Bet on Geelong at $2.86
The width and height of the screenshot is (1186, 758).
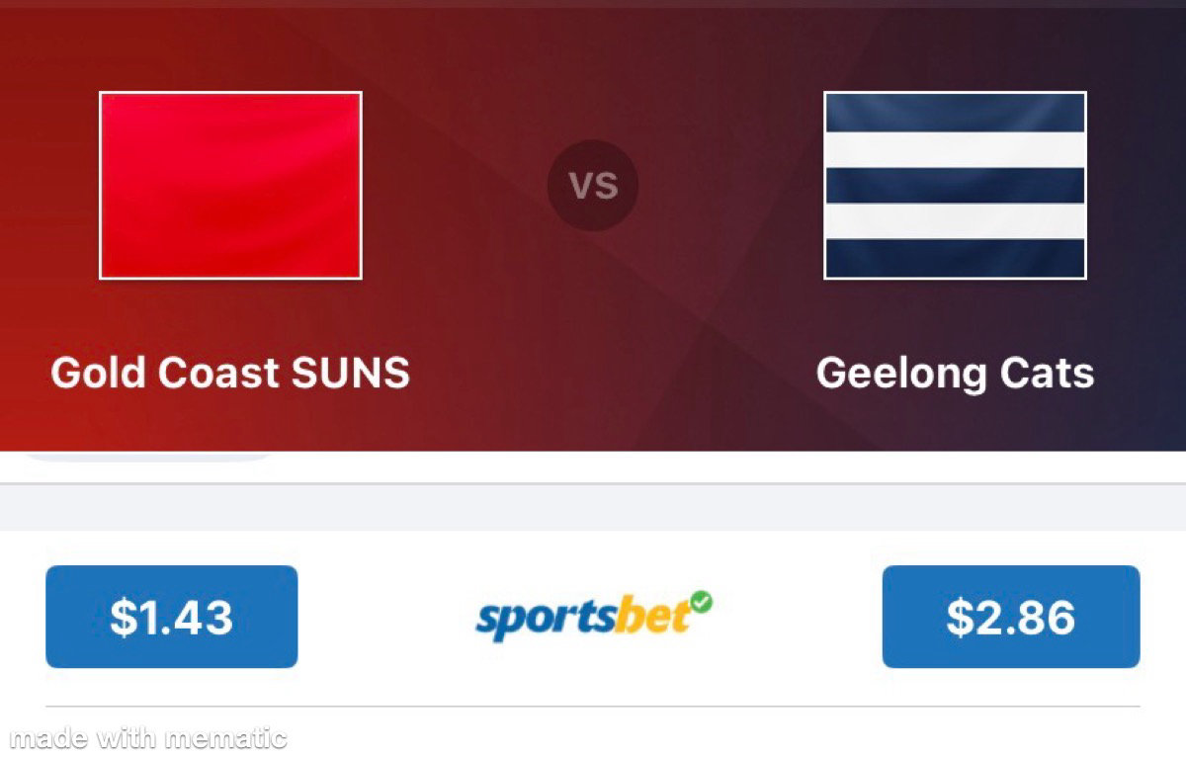[x=1010, y=617]
